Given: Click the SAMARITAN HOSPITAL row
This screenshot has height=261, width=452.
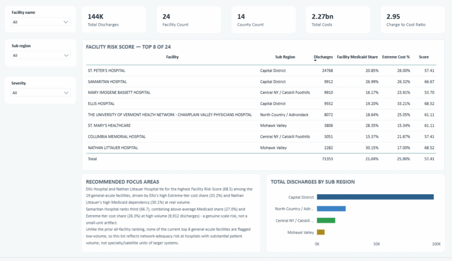Looking at the screenshot, I should click(261, 82).
